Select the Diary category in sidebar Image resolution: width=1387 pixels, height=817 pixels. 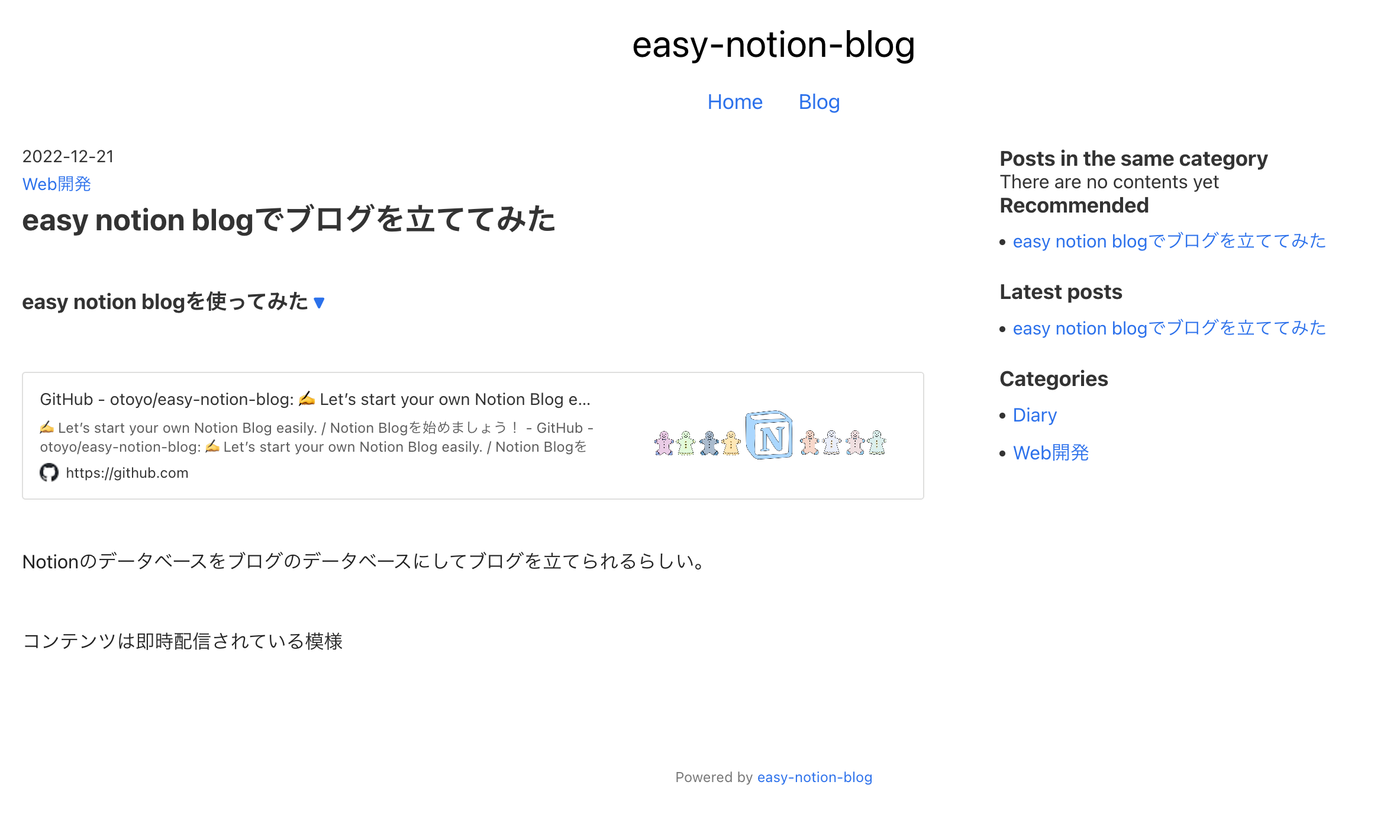coord(1035,415)
